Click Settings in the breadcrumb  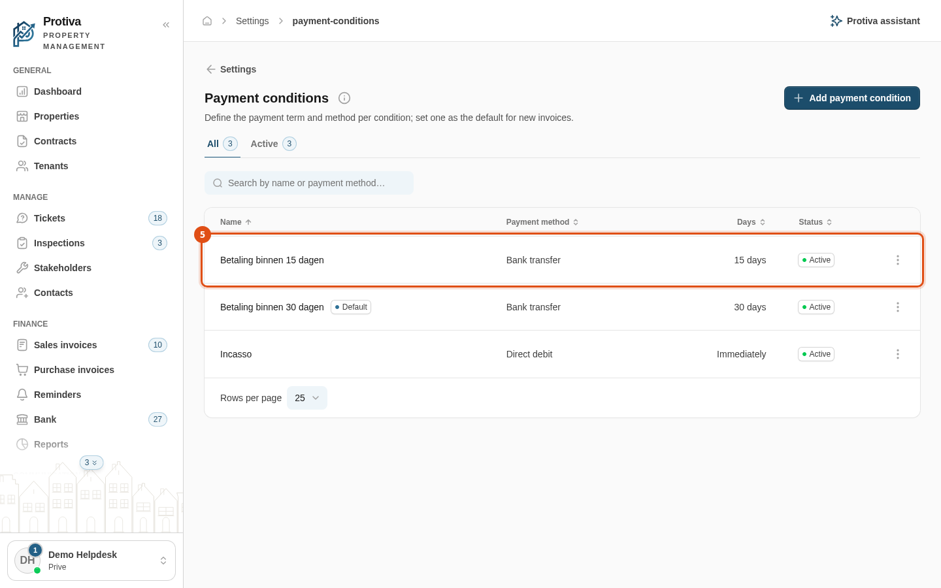click(252, 21)
